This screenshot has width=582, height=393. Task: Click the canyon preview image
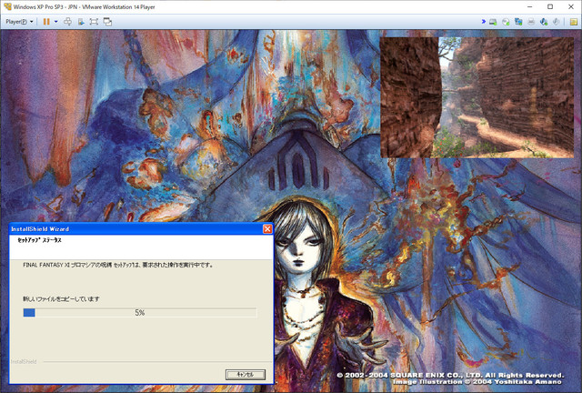coord(477,97)
